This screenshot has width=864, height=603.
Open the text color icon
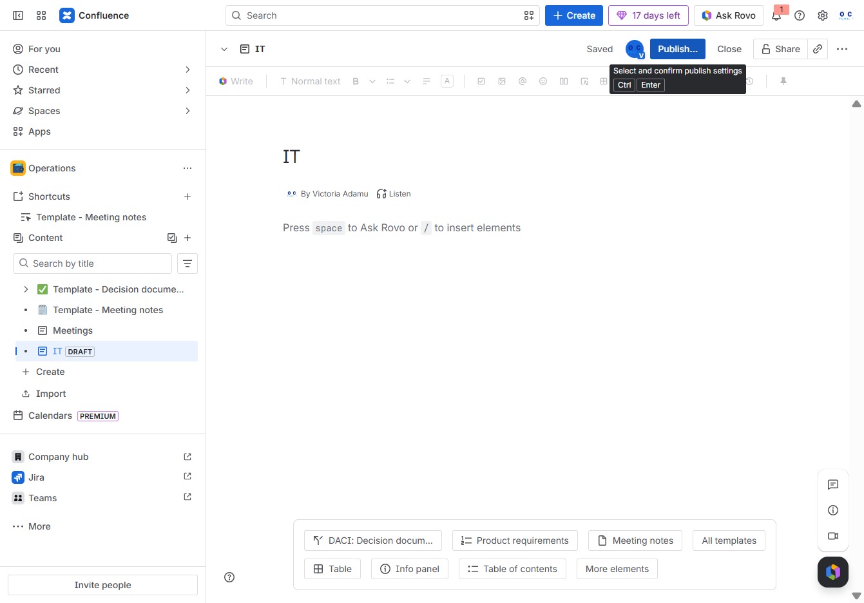(x=447, y=81)
